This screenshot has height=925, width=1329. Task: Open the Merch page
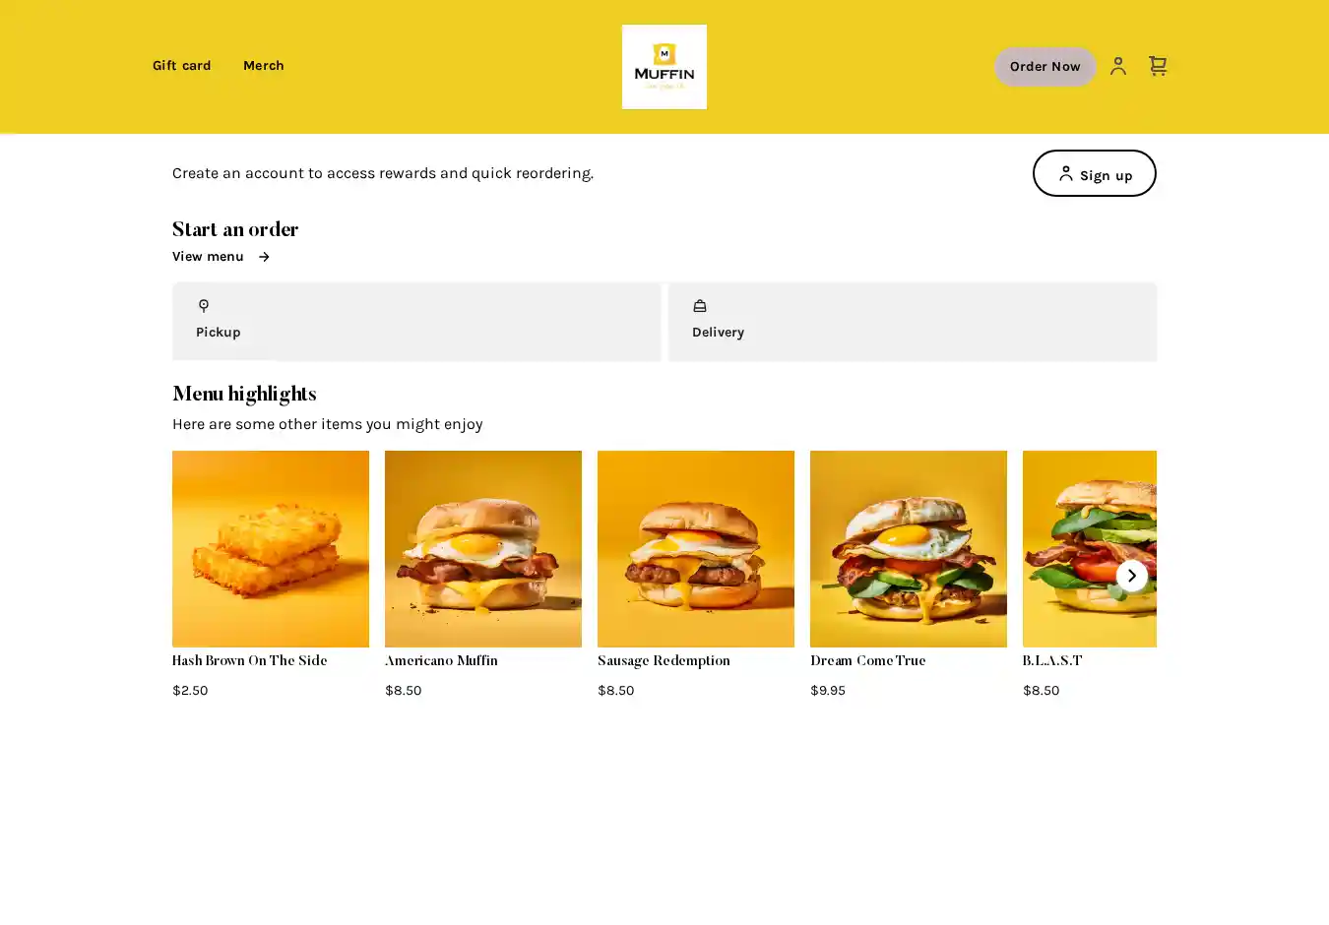pyautogui.click(x=263, y=66)
